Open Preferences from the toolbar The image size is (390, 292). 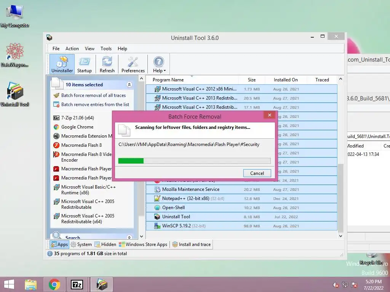pyautogui.click(x=133, y=64)
